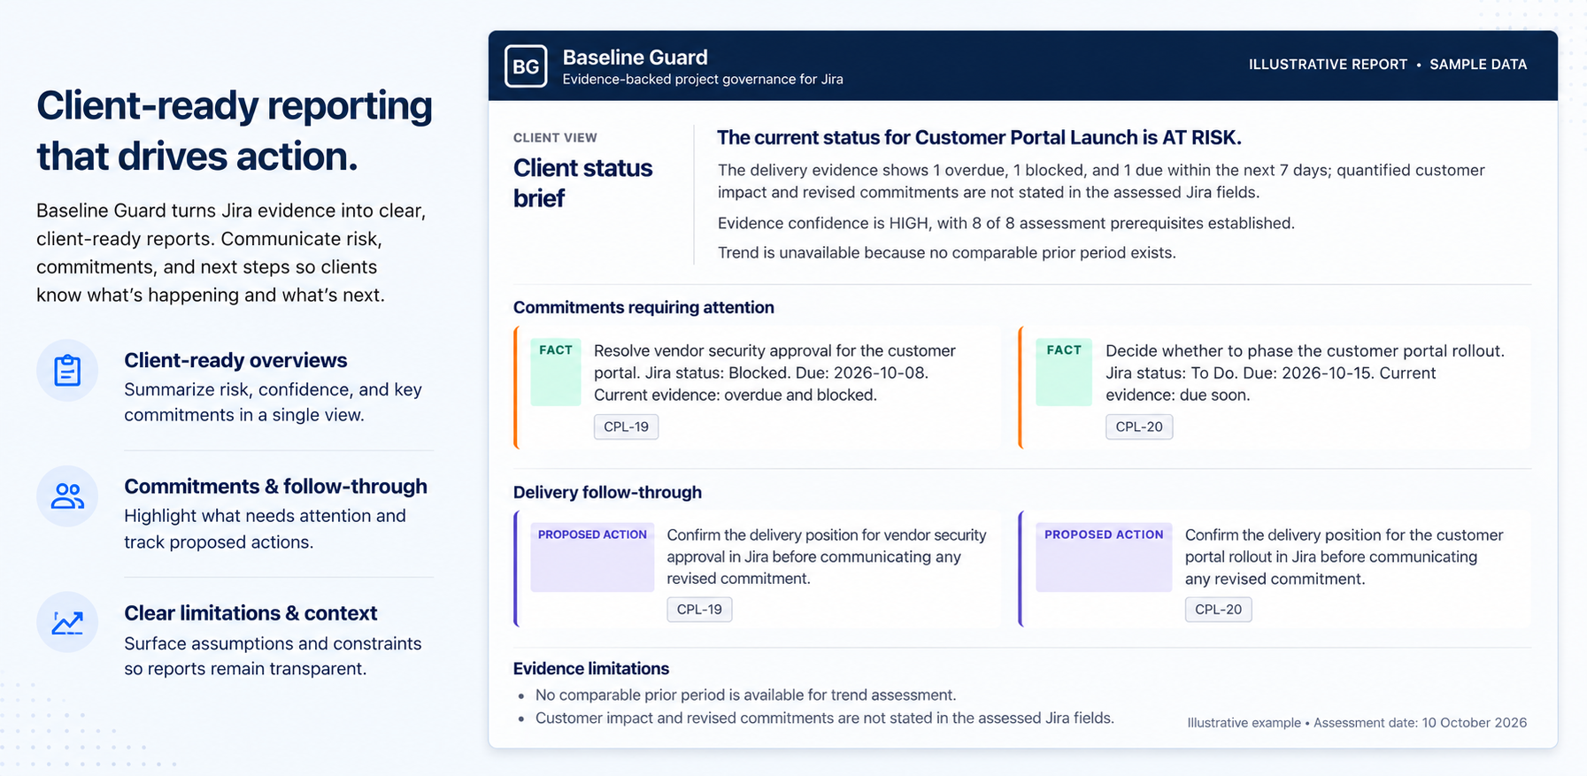This screenshot has width=1587, height=776.
Task: Click the headline stating Customer Portal Launch is AT RISK
Action: (979, 138)
